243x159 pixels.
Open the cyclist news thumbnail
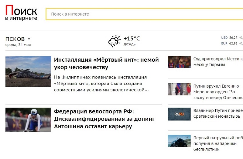[x=28, y=119]
